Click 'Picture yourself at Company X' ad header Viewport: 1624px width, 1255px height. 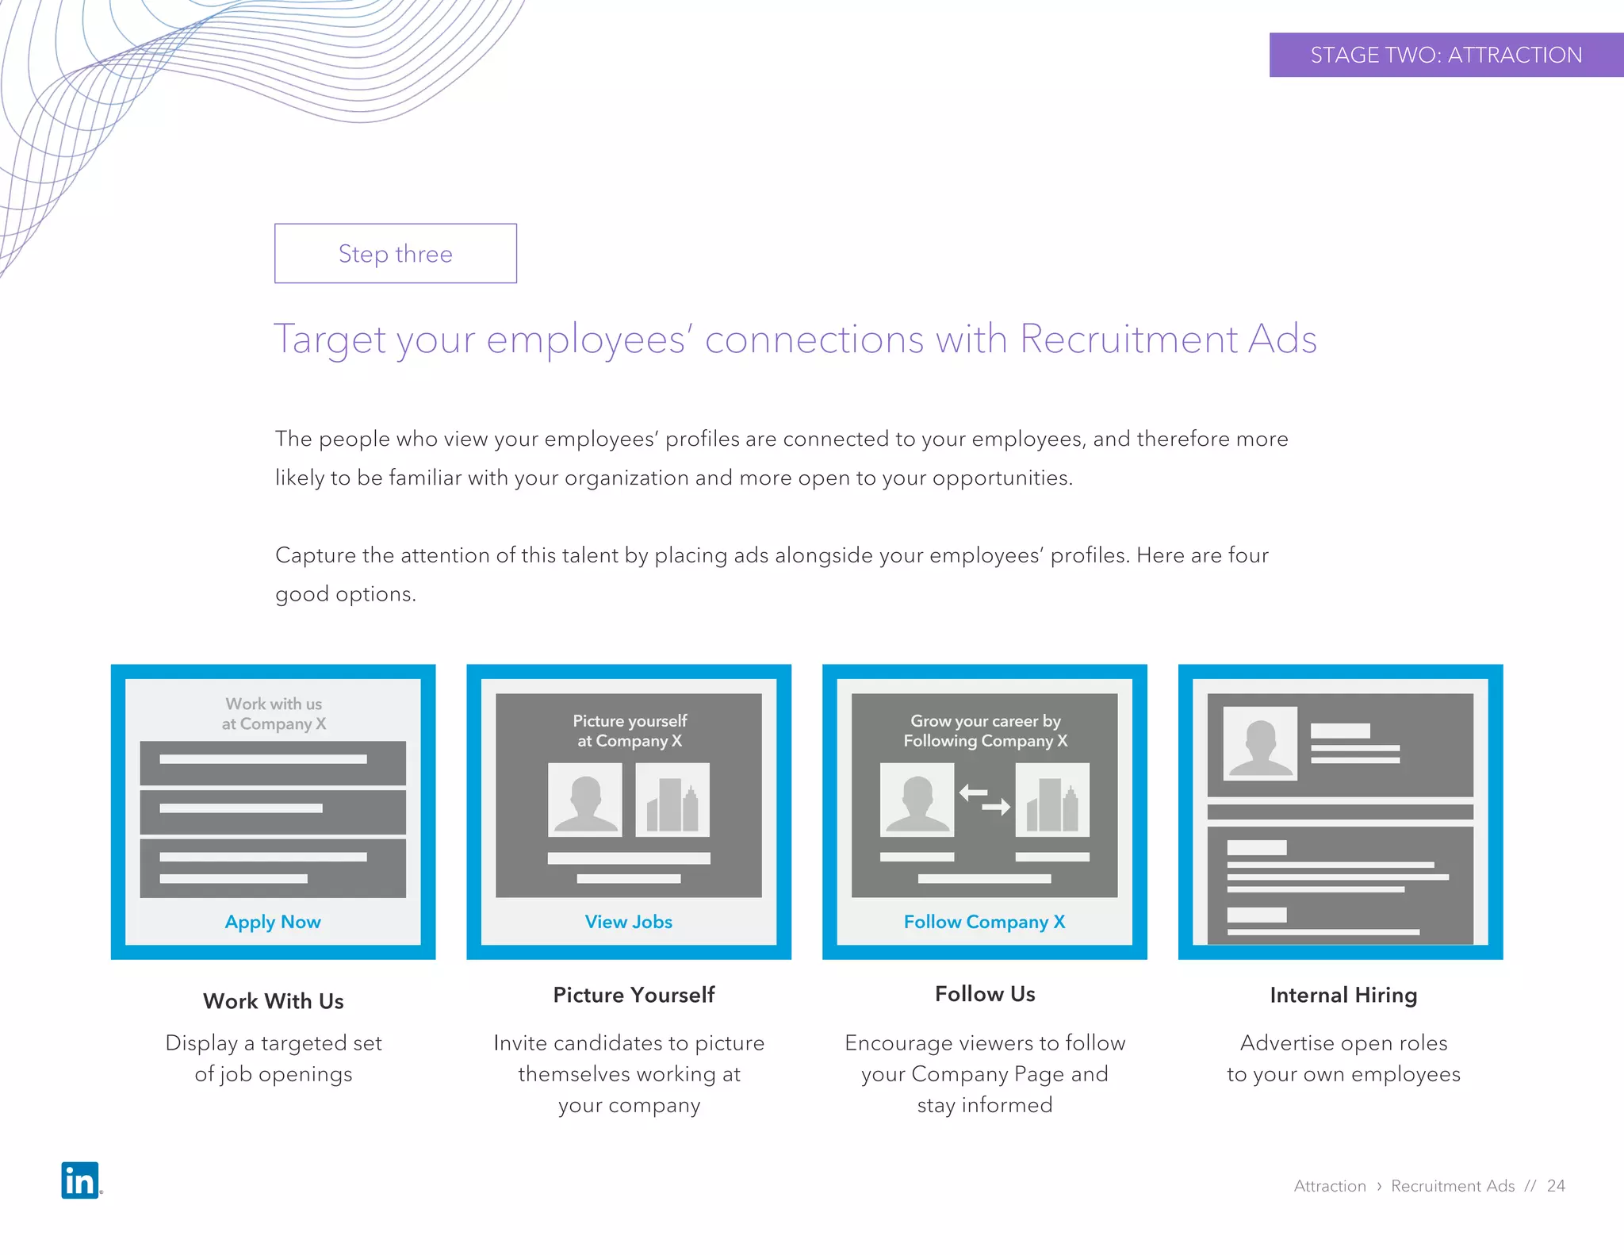[x=630, y=731]
